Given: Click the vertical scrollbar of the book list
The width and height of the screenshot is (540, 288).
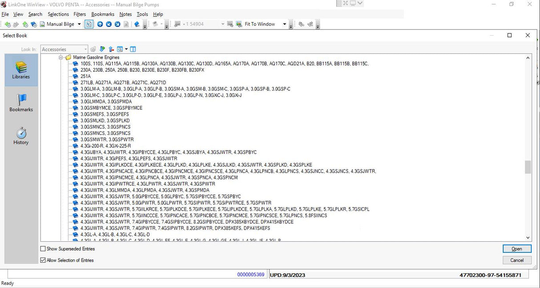Looking at the screenshot, I should [528, 167].
